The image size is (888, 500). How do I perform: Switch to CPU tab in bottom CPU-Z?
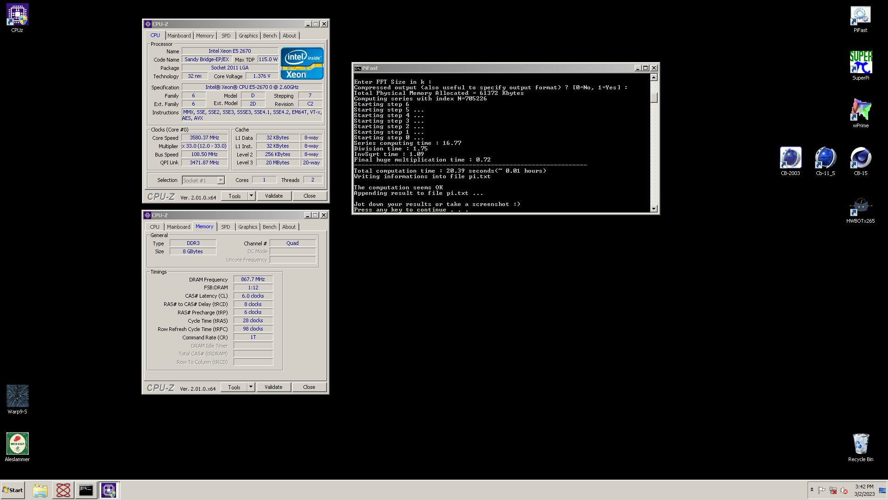coord(154,227)
